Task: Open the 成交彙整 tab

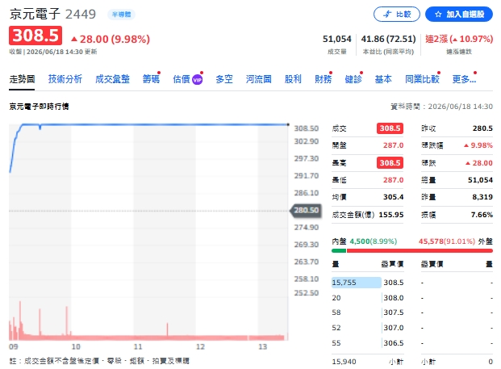Action: (112, 79)
